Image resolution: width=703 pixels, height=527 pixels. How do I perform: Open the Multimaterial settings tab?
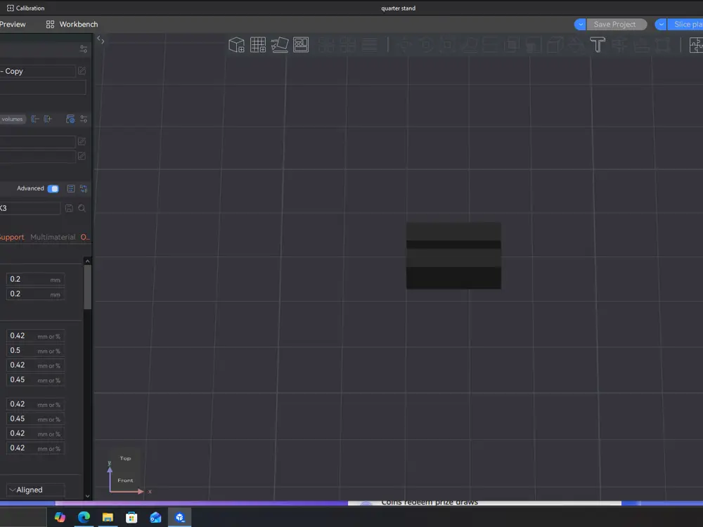[53, 237]
